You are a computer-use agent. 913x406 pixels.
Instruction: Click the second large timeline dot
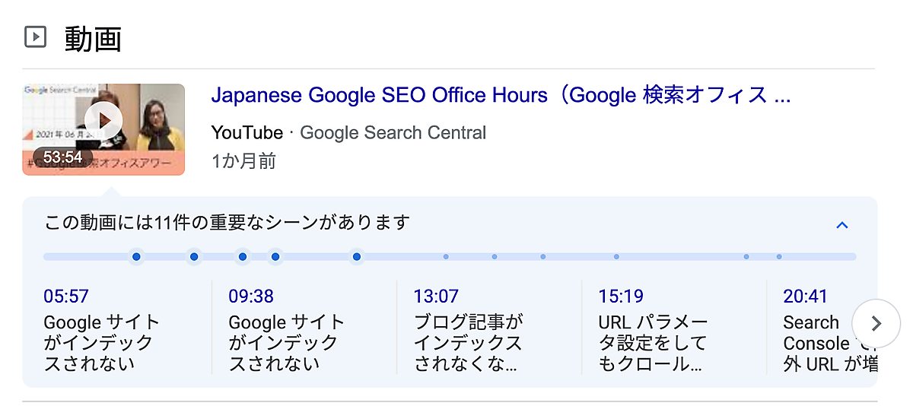194,257
